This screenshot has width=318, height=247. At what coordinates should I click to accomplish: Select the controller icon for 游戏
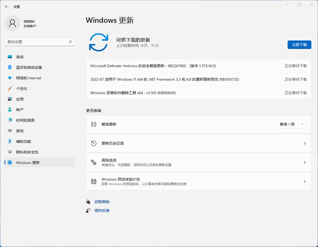[10, 131]
